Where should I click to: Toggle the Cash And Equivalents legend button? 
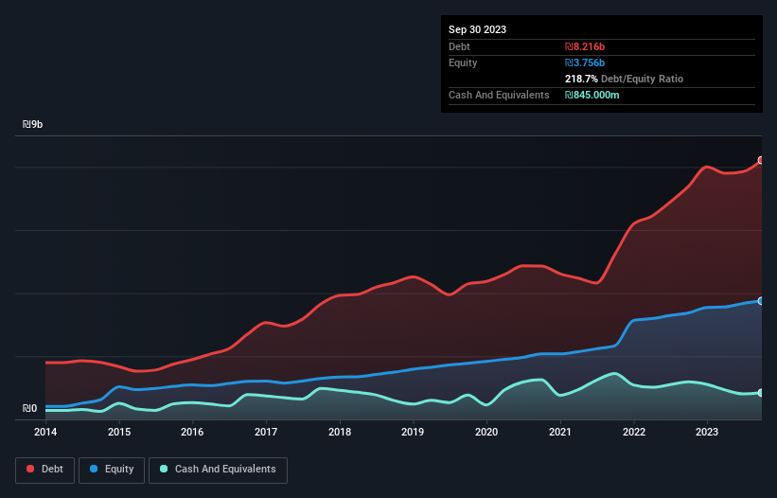[218, 469]
